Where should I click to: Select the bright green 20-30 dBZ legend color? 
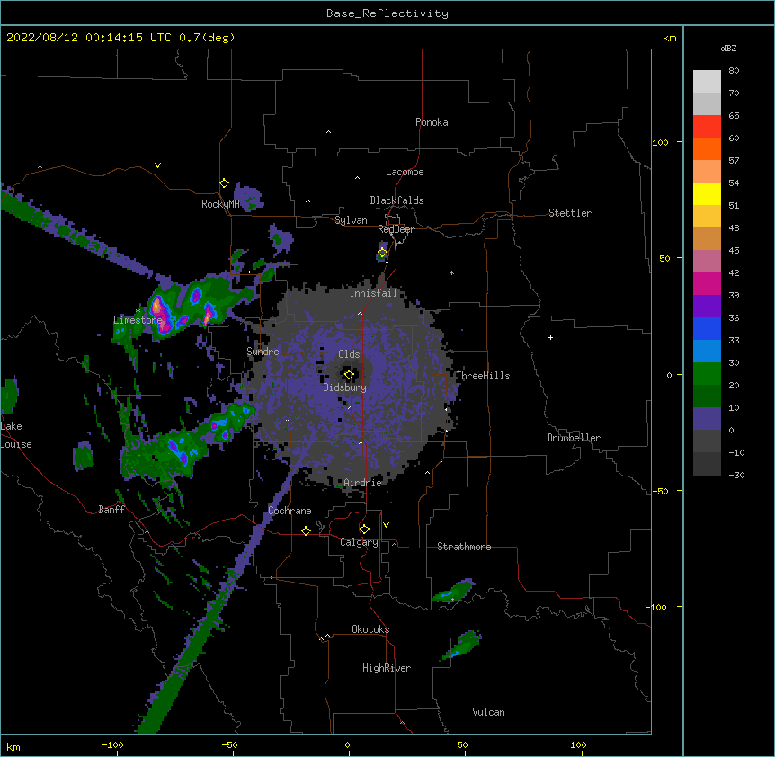707,374
